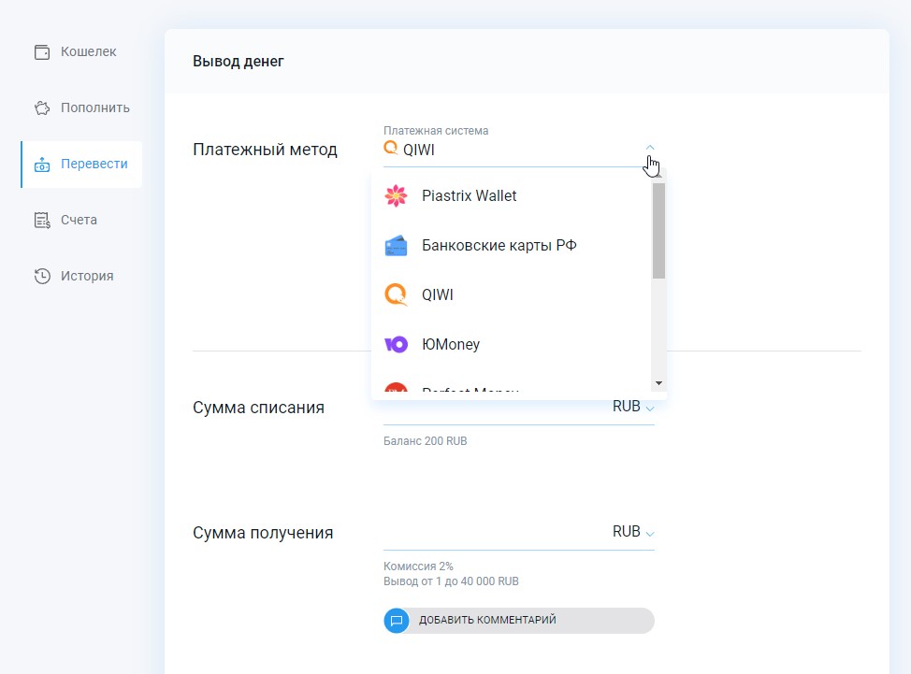Click the Сумма списания label
This screenshot has height=674, width=911.
pos(258,408)
